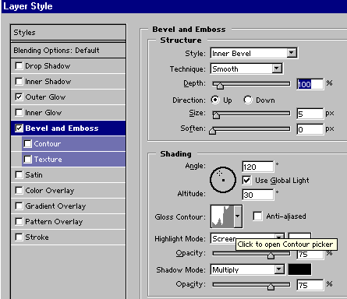347x299 pixels.
Task: Select the Texture sub-item under Bevel
Action: pyautogui.click(x=73, y=160)
